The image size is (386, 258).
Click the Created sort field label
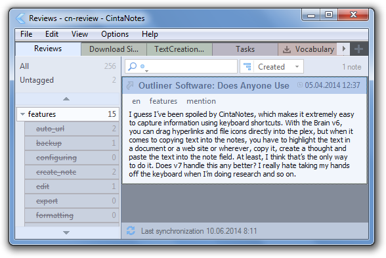[271, 67]
